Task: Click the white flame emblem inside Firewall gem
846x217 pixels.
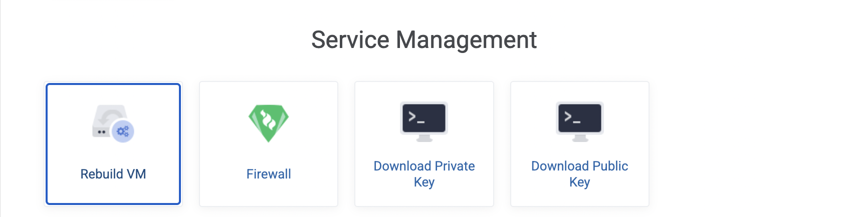Action: 269,120
